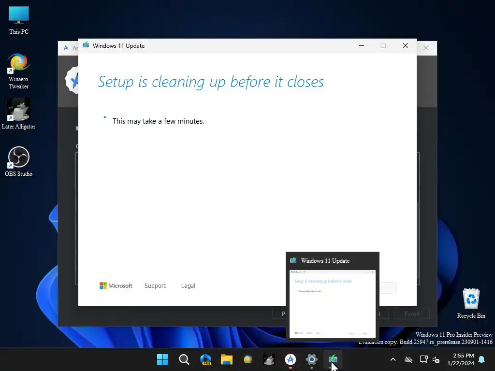This screenshot has height=371, width=495.
Task: Click background window title bar icon
Action: [66, 48]
